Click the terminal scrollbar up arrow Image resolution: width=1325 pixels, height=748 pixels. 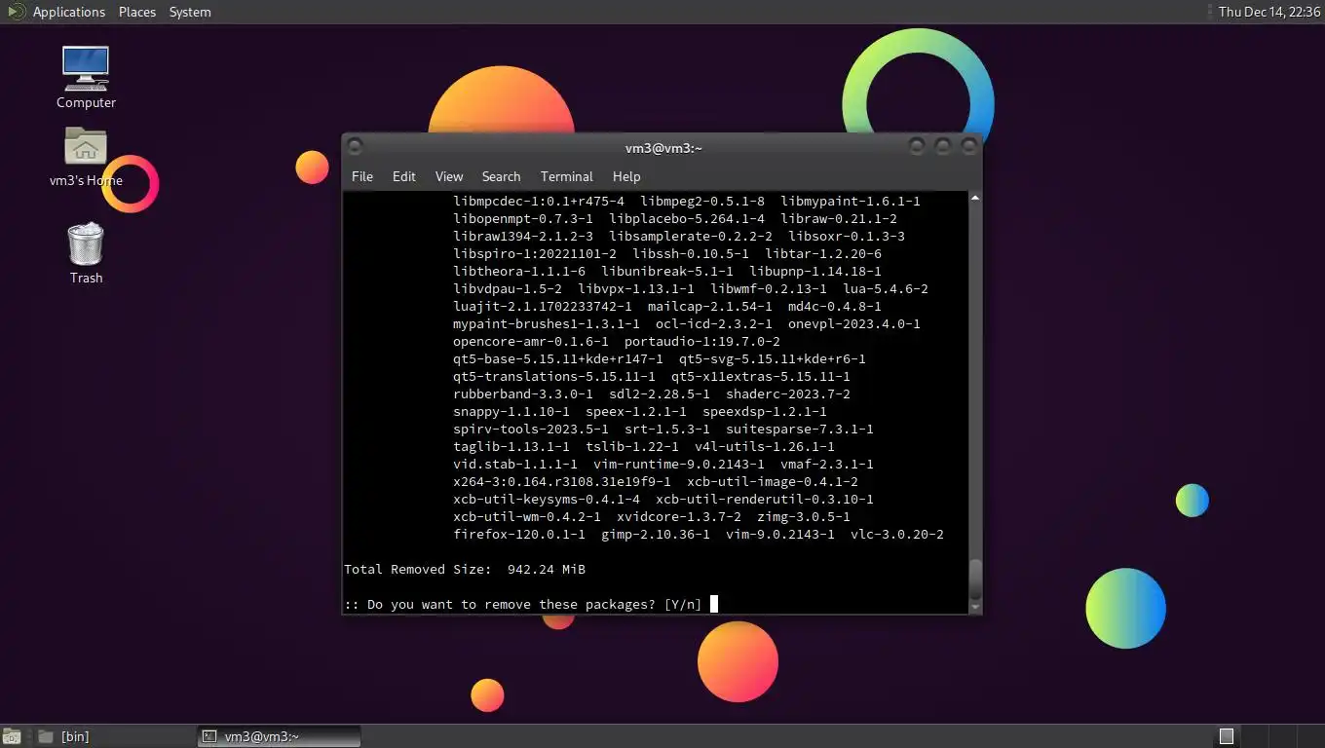click(974, 198)
